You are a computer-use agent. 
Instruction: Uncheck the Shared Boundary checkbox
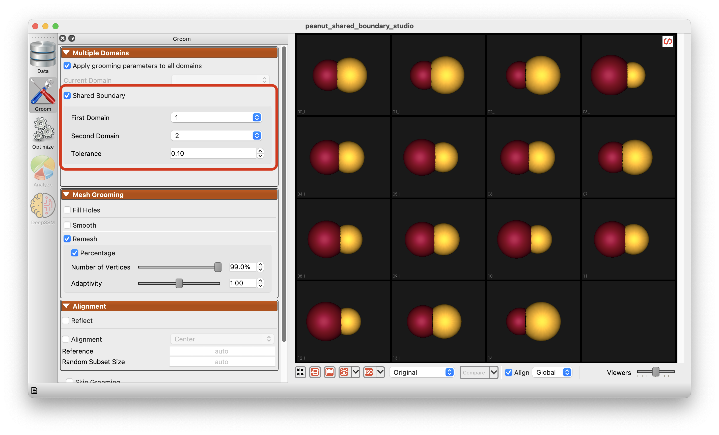[x=67, y=95]
